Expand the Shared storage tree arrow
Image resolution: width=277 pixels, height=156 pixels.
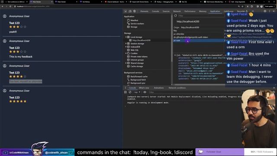click(126, 63)
